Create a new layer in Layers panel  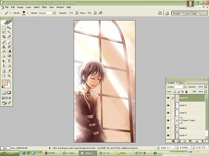(x=196, y=141)
